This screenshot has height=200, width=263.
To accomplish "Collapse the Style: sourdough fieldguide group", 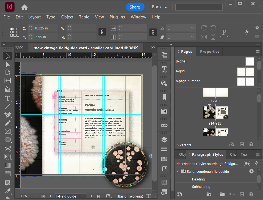I will click(177, 171).
